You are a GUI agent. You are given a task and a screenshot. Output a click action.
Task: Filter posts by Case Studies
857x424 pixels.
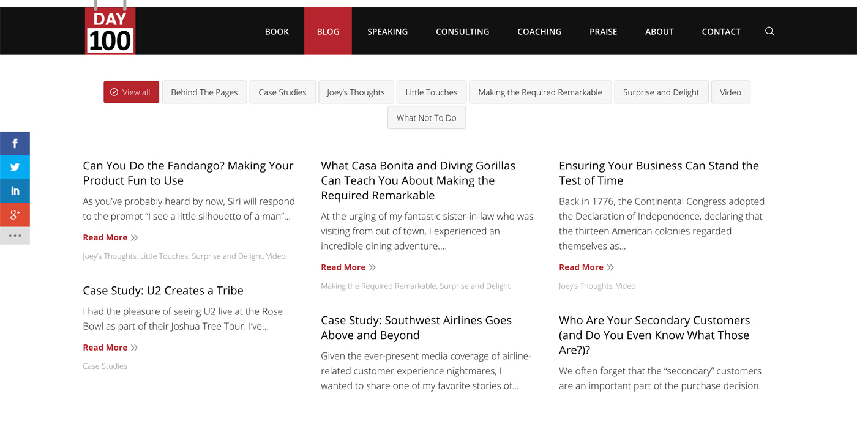pyautogui.click(x=282, y=92)
